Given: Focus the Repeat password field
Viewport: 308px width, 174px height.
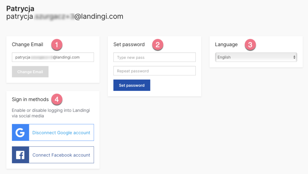Looking at the screenshot, I should pos(154,71).
